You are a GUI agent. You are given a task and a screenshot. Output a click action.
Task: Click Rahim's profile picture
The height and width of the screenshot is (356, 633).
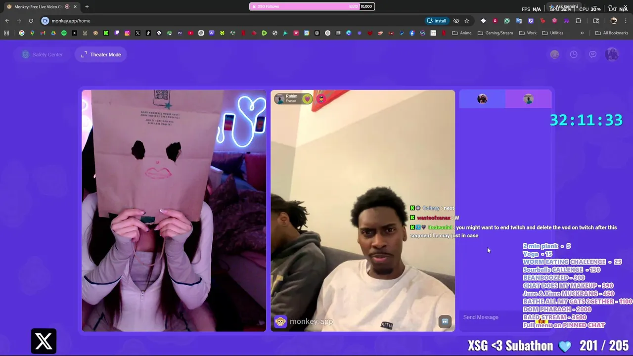click(280, 99)
